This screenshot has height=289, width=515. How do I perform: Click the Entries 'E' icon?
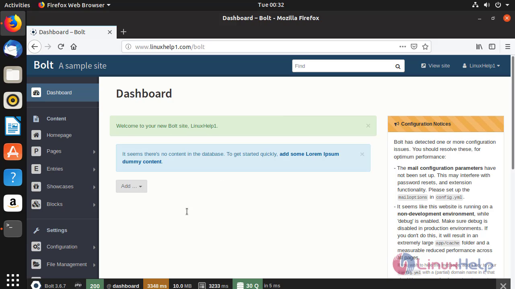click(36, 169)
